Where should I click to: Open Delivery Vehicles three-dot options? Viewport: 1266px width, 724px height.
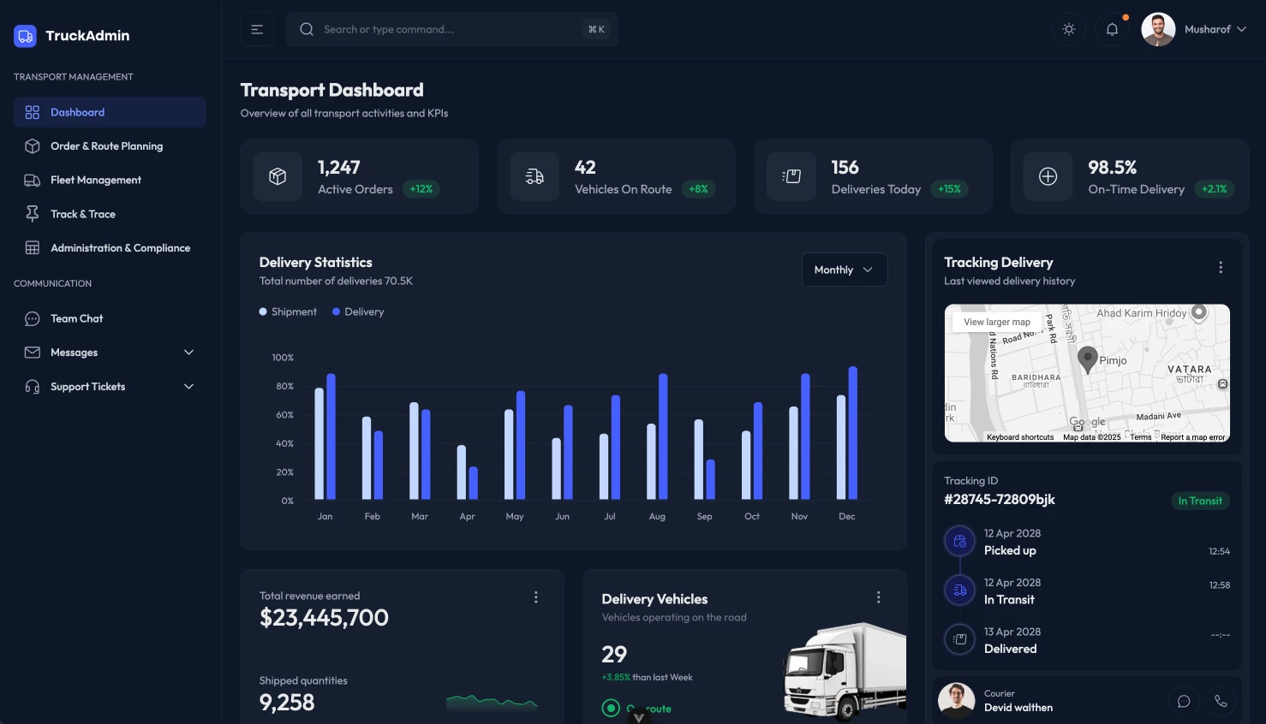tap(878, 597)
